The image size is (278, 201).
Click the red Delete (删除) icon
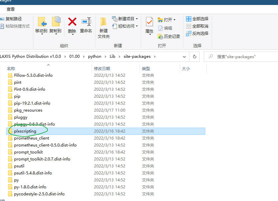(x=72, y=22)
